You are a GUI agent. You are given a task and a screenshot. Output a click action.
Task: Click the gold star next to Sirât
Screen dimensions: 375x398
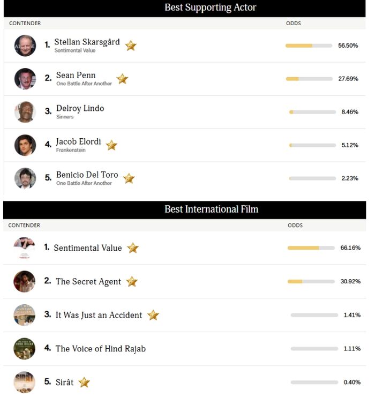tap(84, 382)
